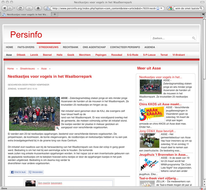The height and width of the screenshot is (190, 206).
Task: Open sidebar article Chiro KKOS uit Asse maakt...
Action: point(160,104)
